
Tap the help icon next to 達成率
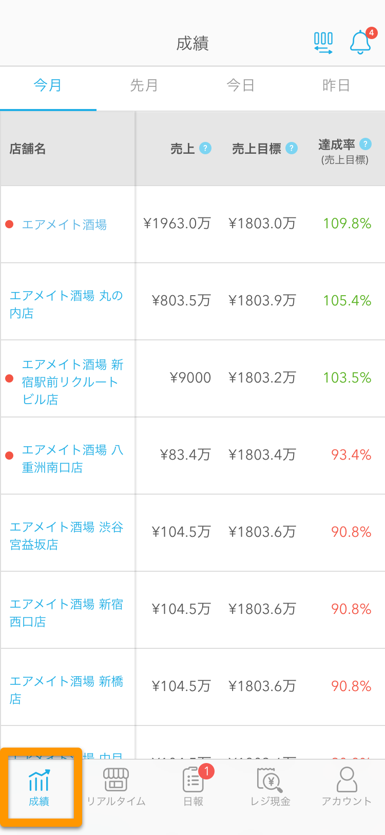pyautogui.click(x=365, y=144)
